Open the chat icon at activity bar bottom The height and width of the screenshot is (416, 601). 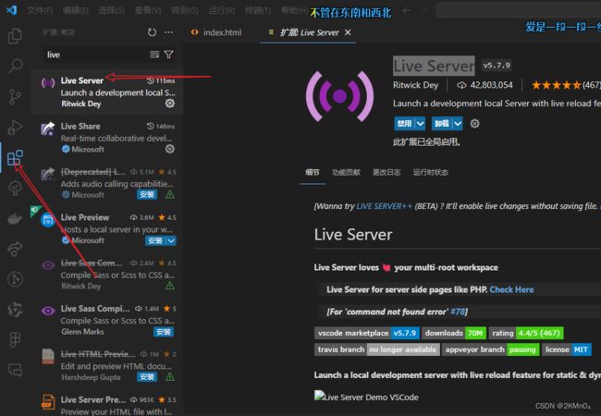coord(15,370)
